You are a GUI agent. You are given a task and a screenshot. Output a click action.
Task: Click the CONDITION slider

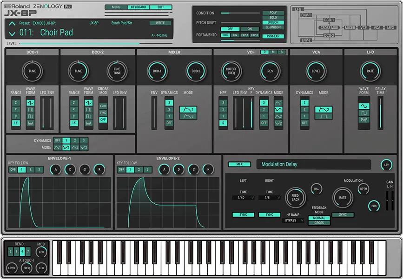[240, 13]
